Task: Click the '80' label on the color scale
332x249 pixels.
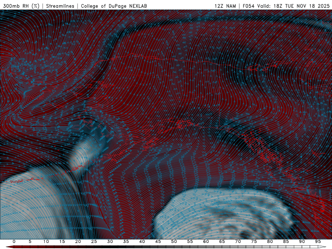Action: 270,242
